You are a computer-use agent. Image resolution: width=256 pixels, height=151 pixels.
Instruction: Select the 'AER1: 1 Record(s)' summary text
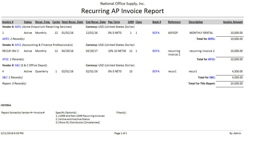13,39
